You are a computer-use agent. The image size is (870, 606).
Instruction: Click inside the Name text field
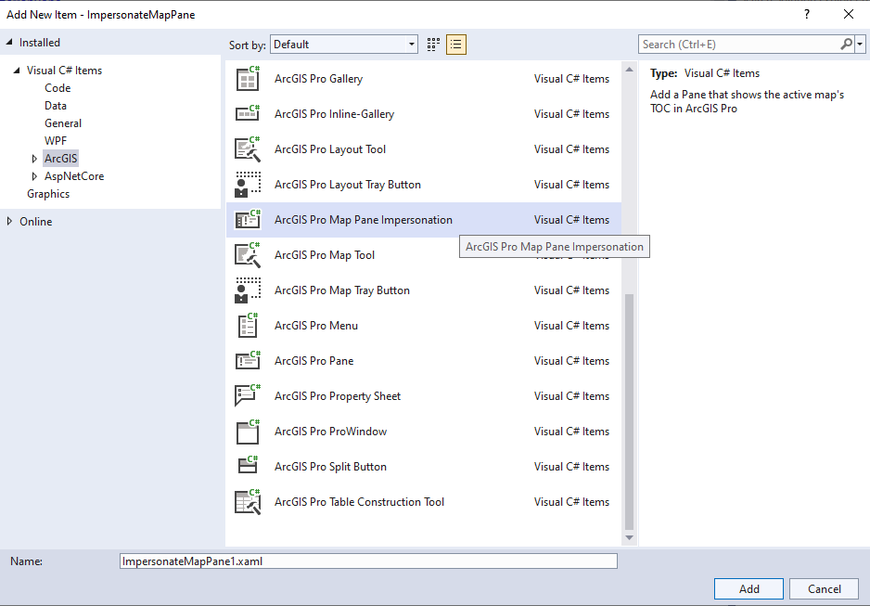(367, 561)
